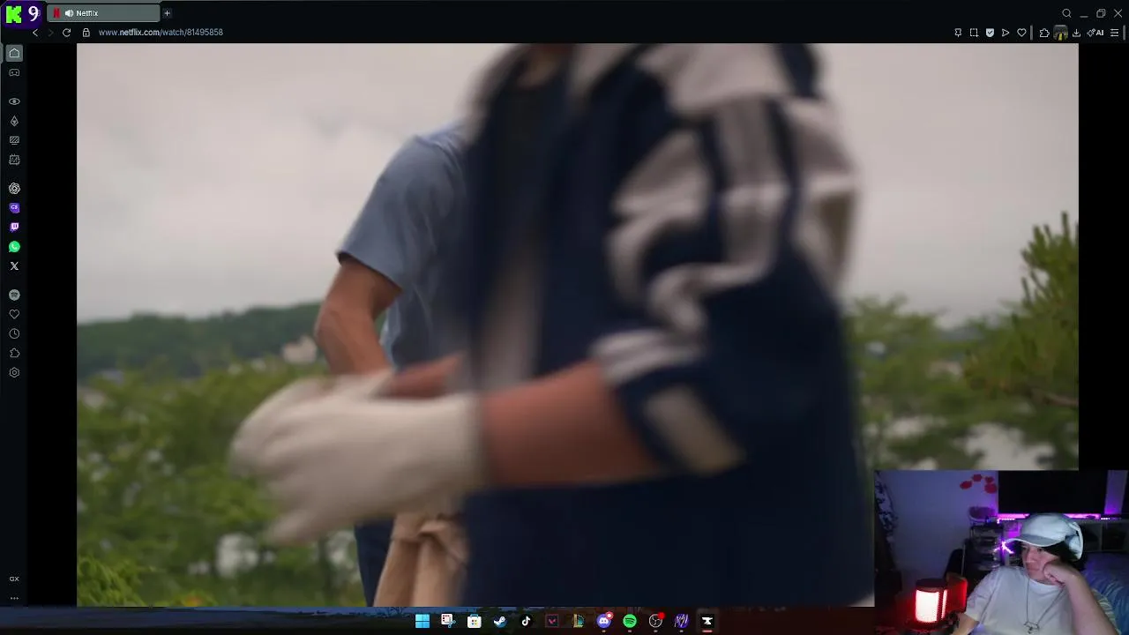
Task: Open X (Twitter) from the sidebar
Action: pos(14,266)
